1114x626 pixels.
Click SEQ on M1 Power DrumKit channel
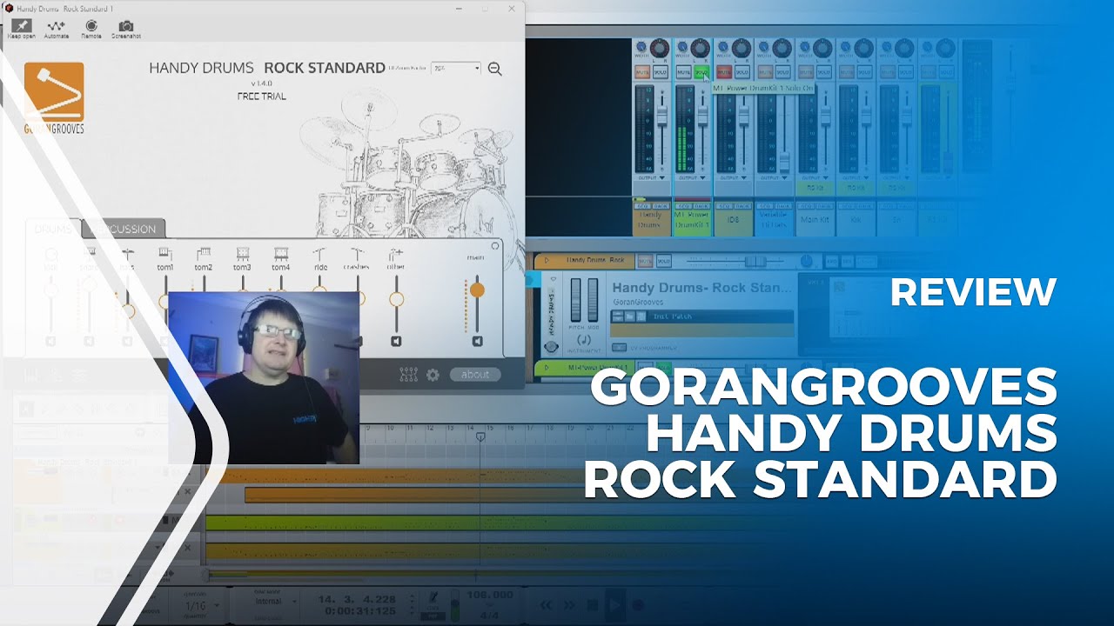pos(683,205)
